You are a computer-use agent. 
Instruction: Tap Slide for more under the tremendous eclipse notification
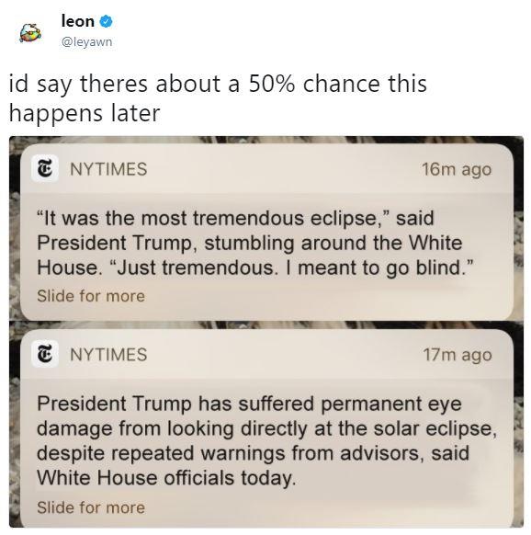pos(91,296)
